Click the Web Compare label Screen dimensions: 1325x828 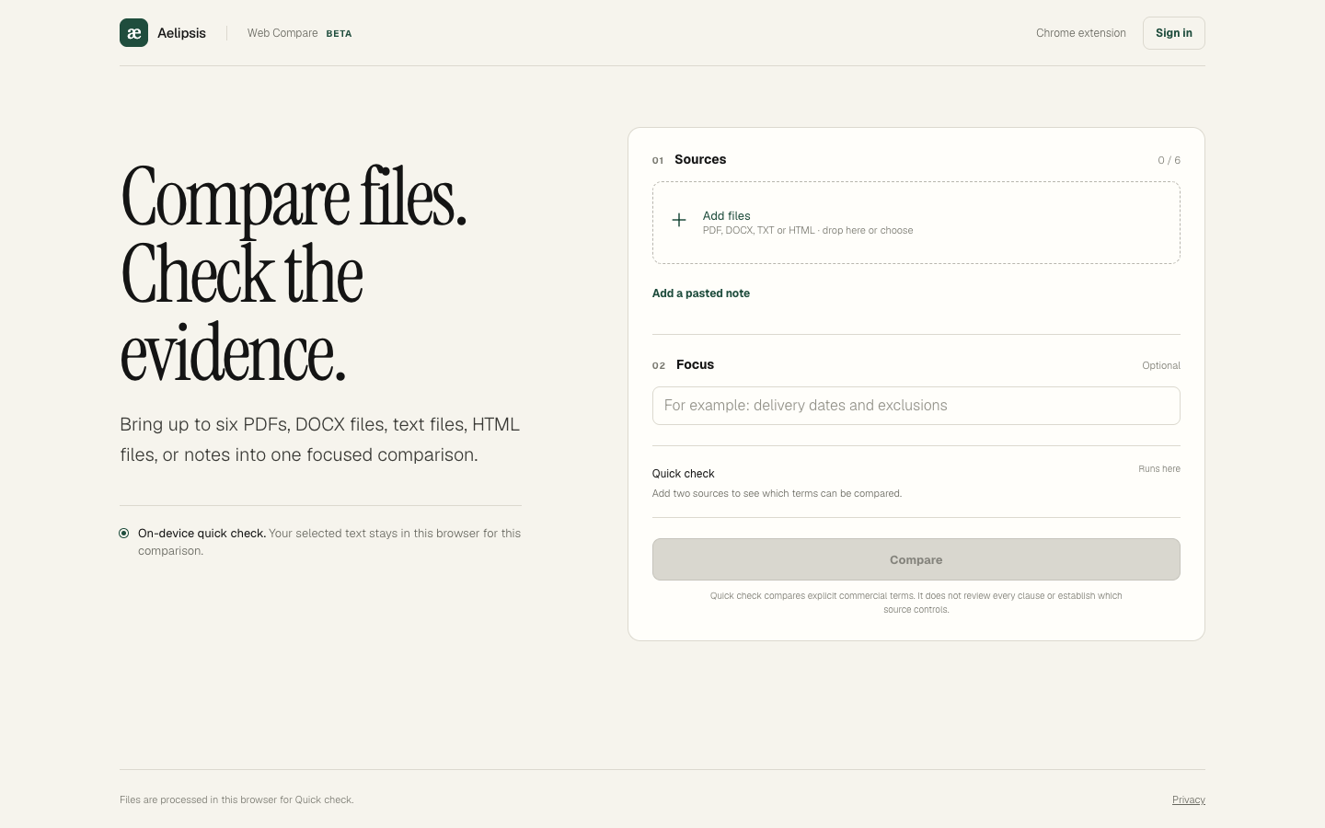click(x=282, y=33)
